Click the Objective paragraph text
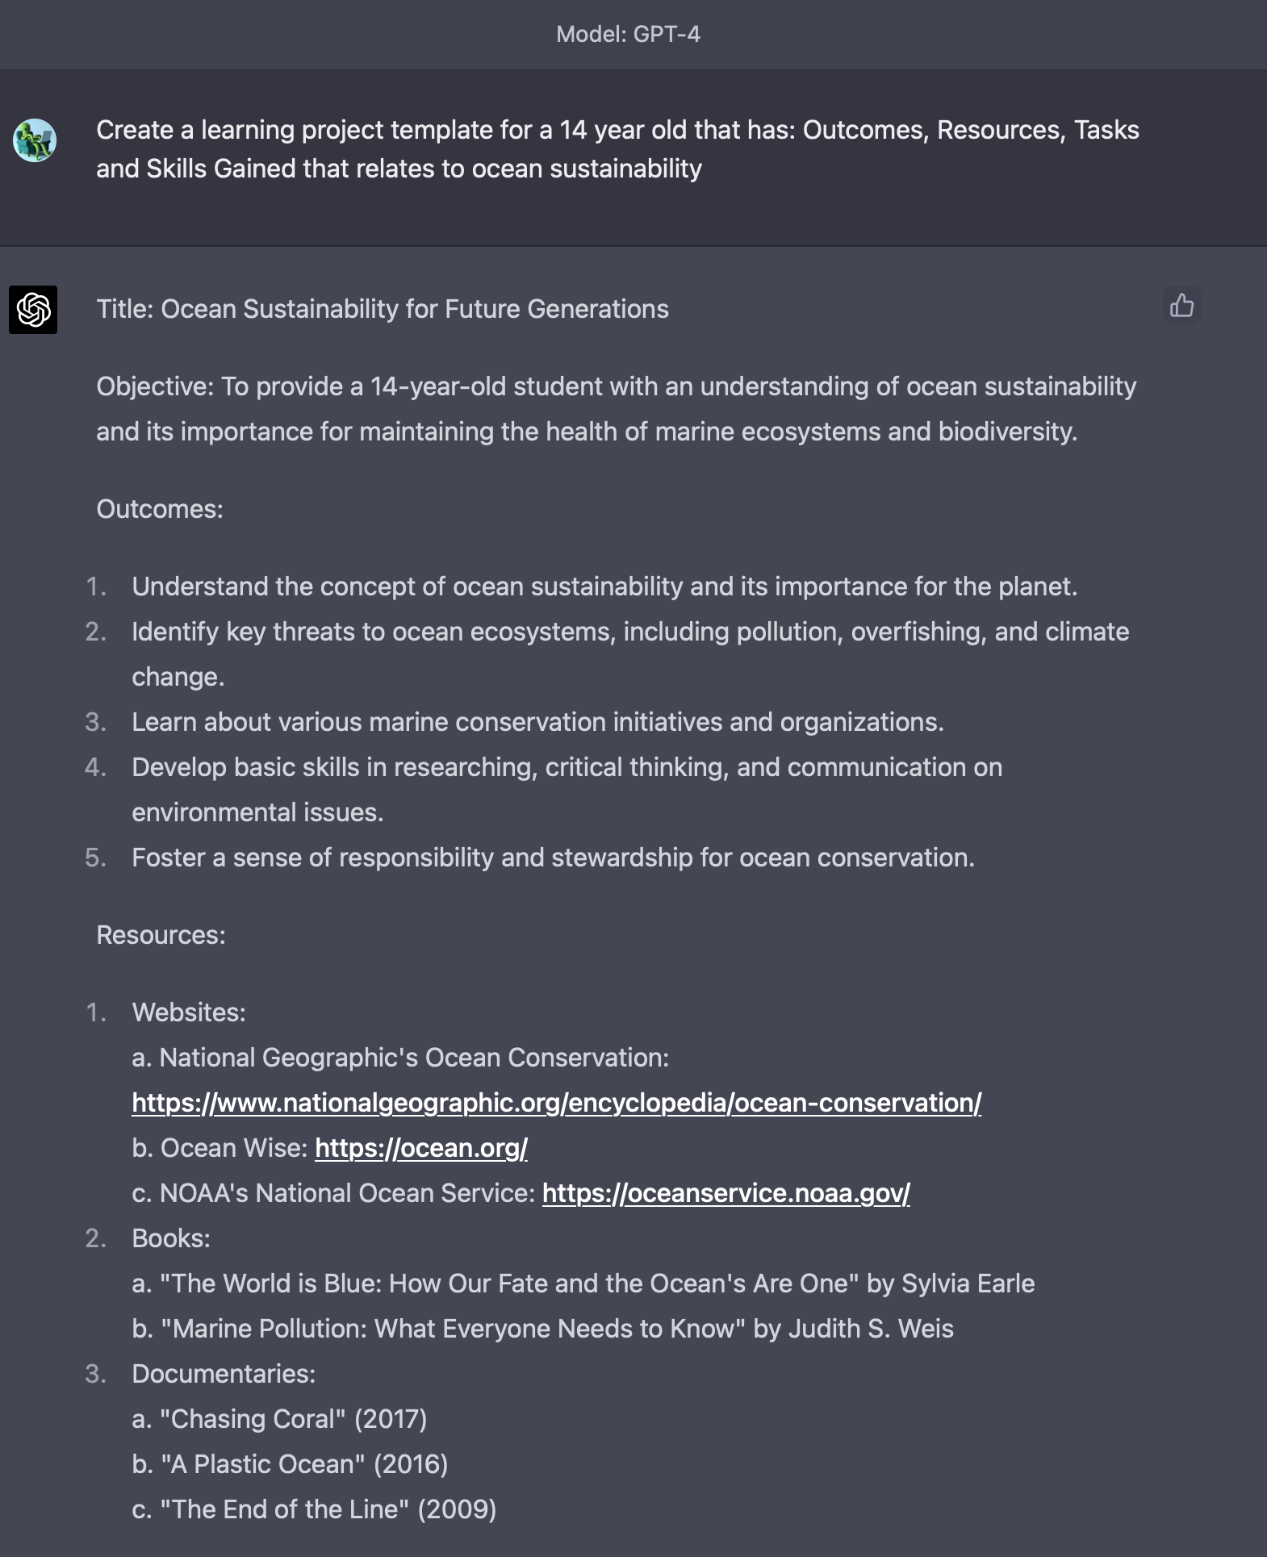Viewport: 1267px width, 1557px height. 616,409
